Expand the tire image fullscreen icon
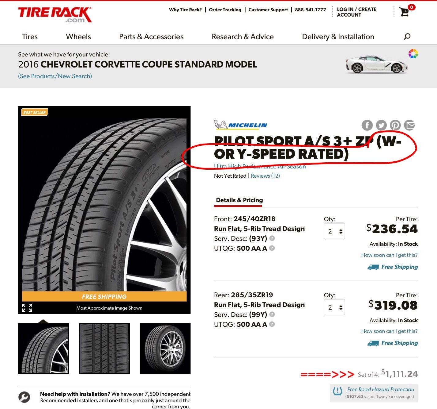This screenshot has height=409, width=437. point(27,308)
